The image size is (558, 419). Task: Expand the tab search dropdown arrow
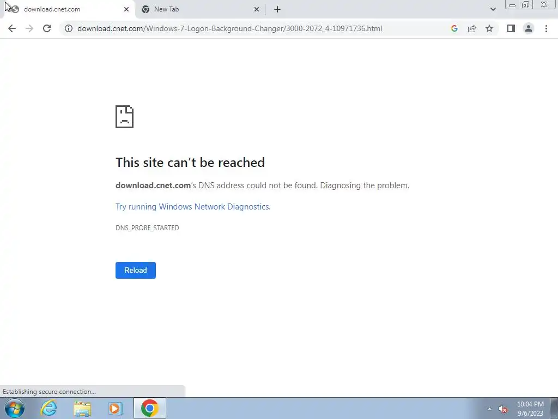coord(493,9)
